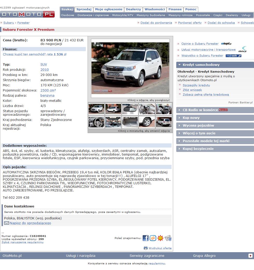Click the OtoMoto.pl logo

[x=27, y=14]
